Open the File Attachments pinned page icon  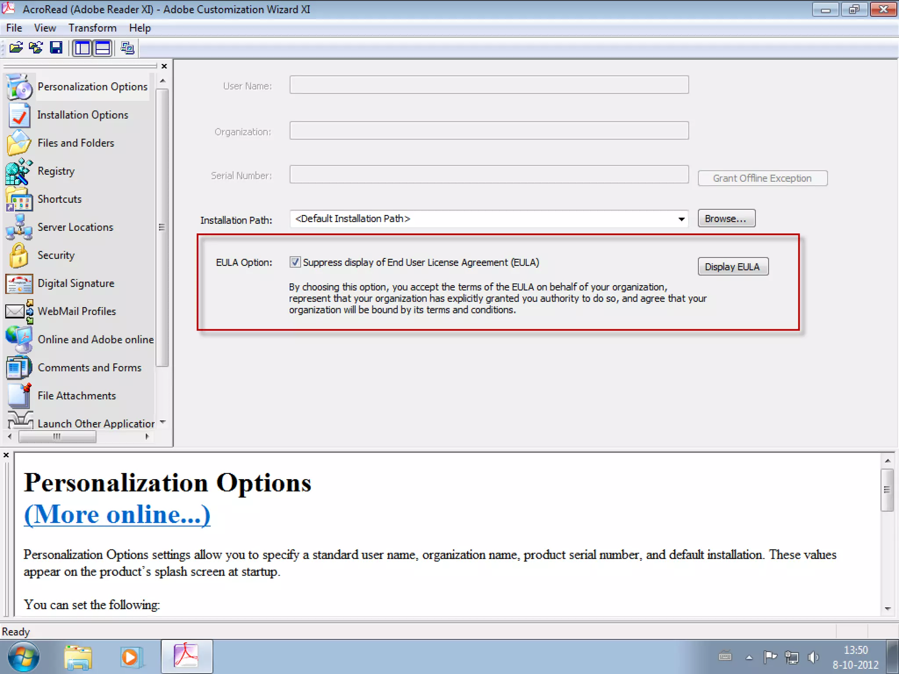pos(19,395)
